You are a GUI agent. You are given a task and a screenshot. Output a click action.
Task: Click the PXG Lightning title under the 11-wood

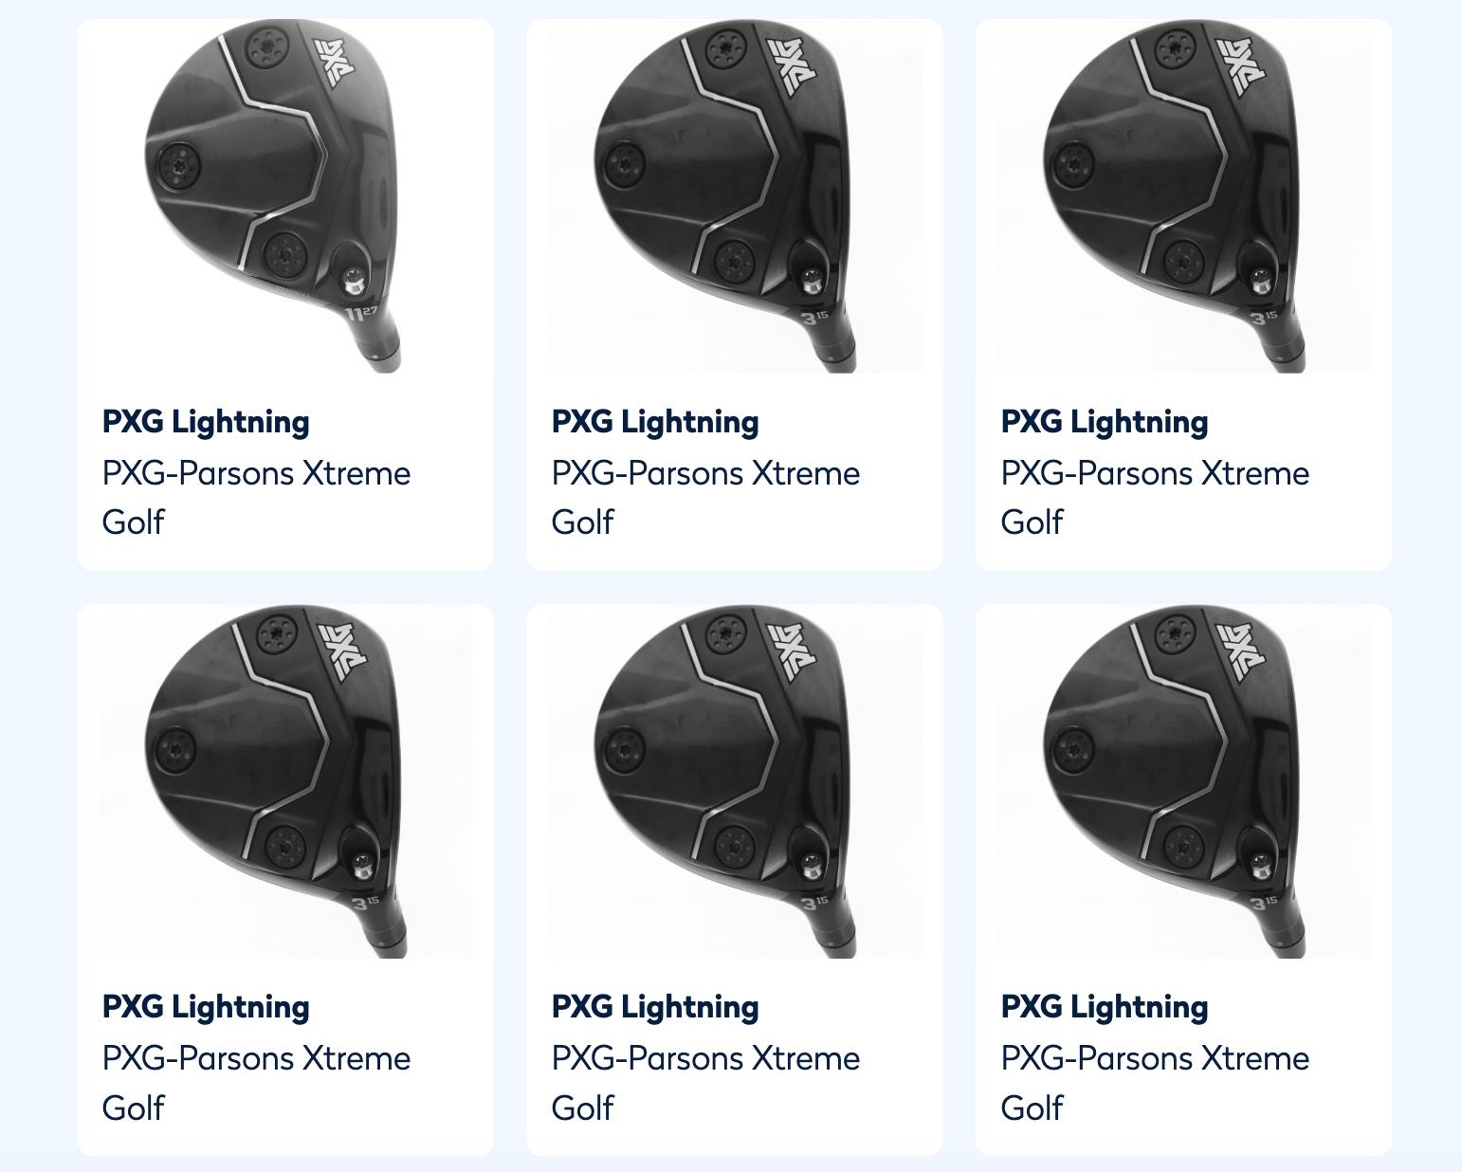206,422
